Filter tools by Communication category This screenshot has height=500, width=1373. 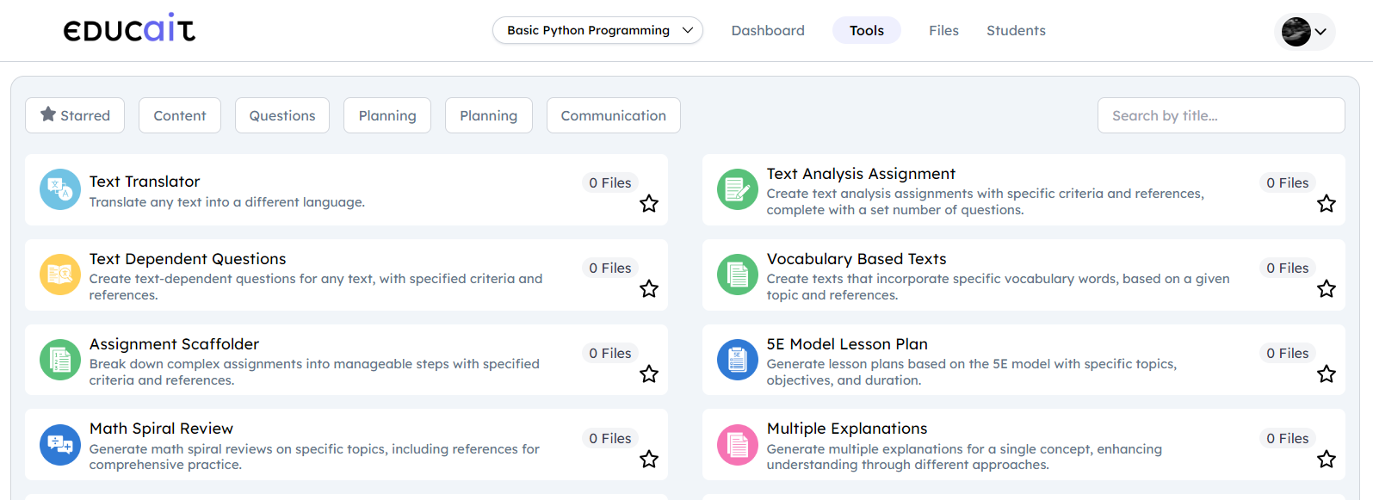pos(613,115)
